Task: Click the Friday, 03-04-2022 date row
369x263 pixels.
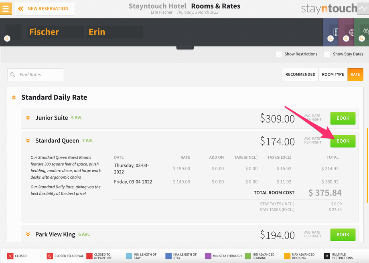Action: tap(226, 182)
